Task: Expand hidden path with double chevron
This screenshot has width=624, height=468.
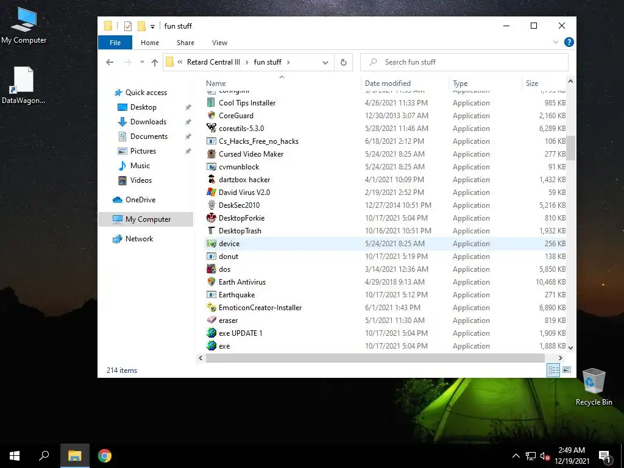Action: click(180, 62)
